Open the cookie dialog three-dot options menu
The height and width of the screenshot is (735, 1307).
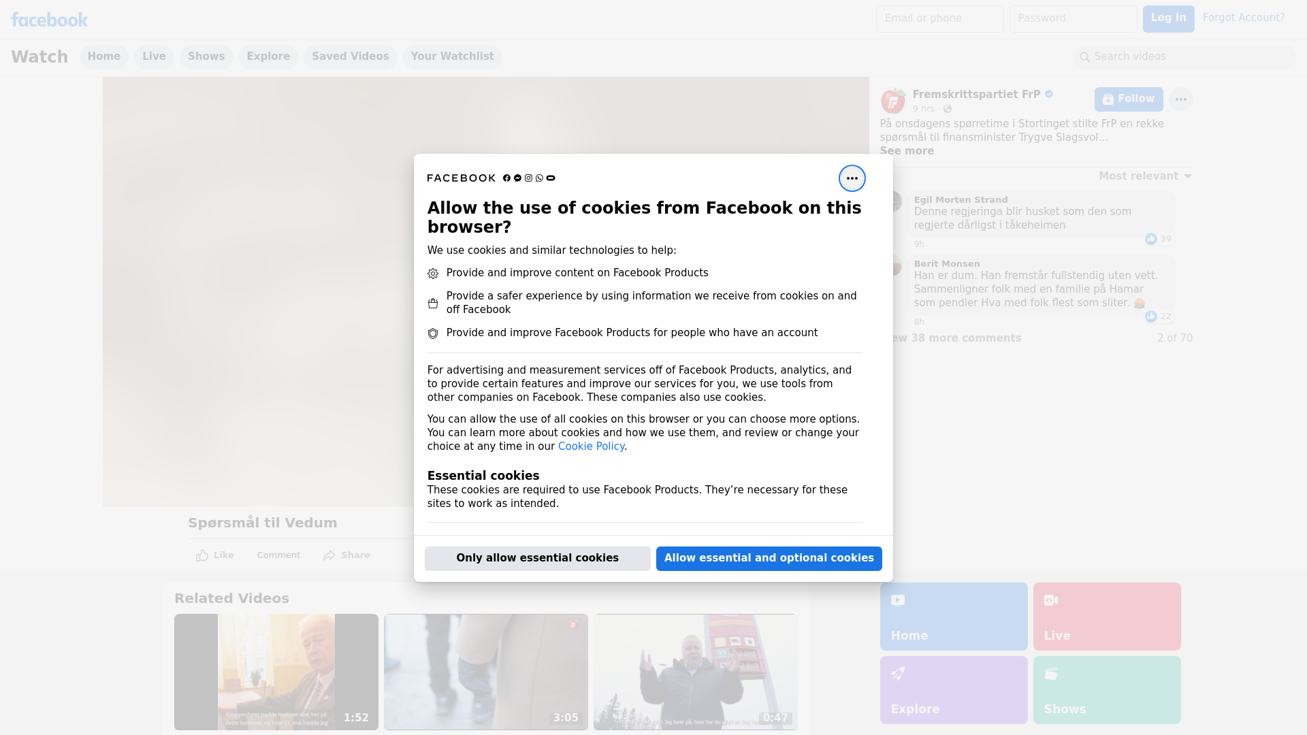[x=852, y=178]
